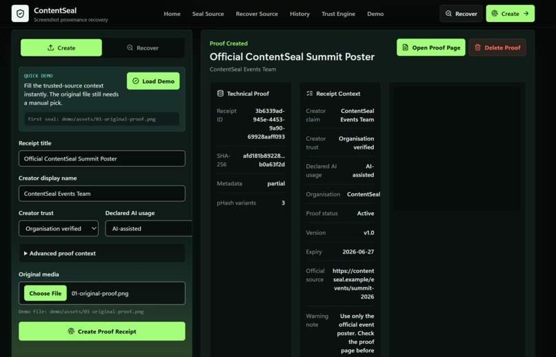Viewport: 556px width, 357px height.
Task: Click the Open Proof Page button
Action: pyautogui.click(x=431, y=48)
